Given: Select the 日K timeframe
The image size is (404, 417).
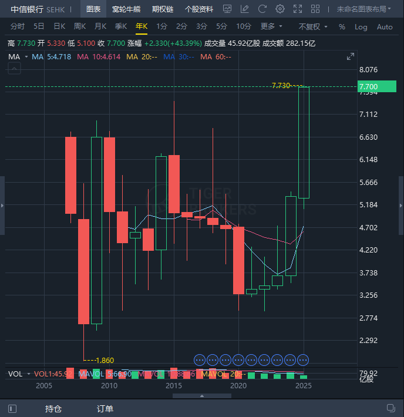Looking at the screenshot, I should (59, 26).
